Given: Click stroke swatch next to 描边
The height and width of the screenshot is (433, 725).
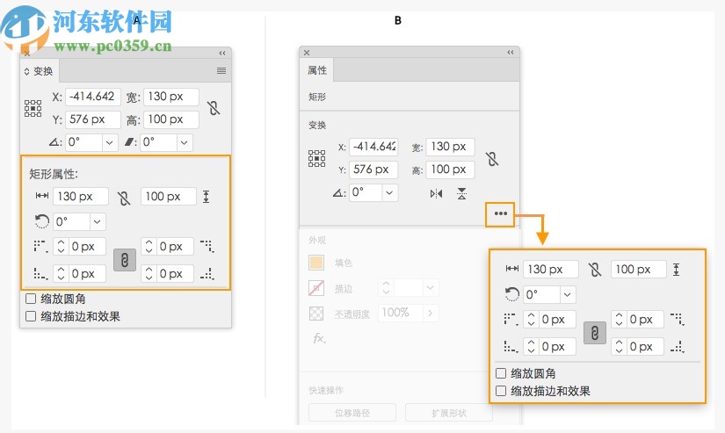Looking at the screenshot, I should (316, 288).
